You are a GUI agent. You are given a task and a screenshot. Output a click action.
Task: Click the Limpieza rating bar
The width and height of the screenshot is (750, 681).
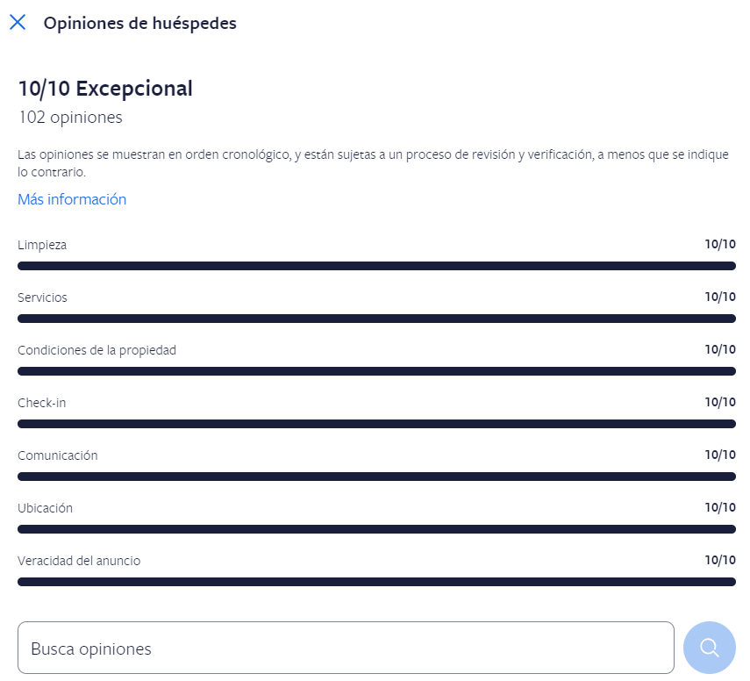(x=376, y=266)
